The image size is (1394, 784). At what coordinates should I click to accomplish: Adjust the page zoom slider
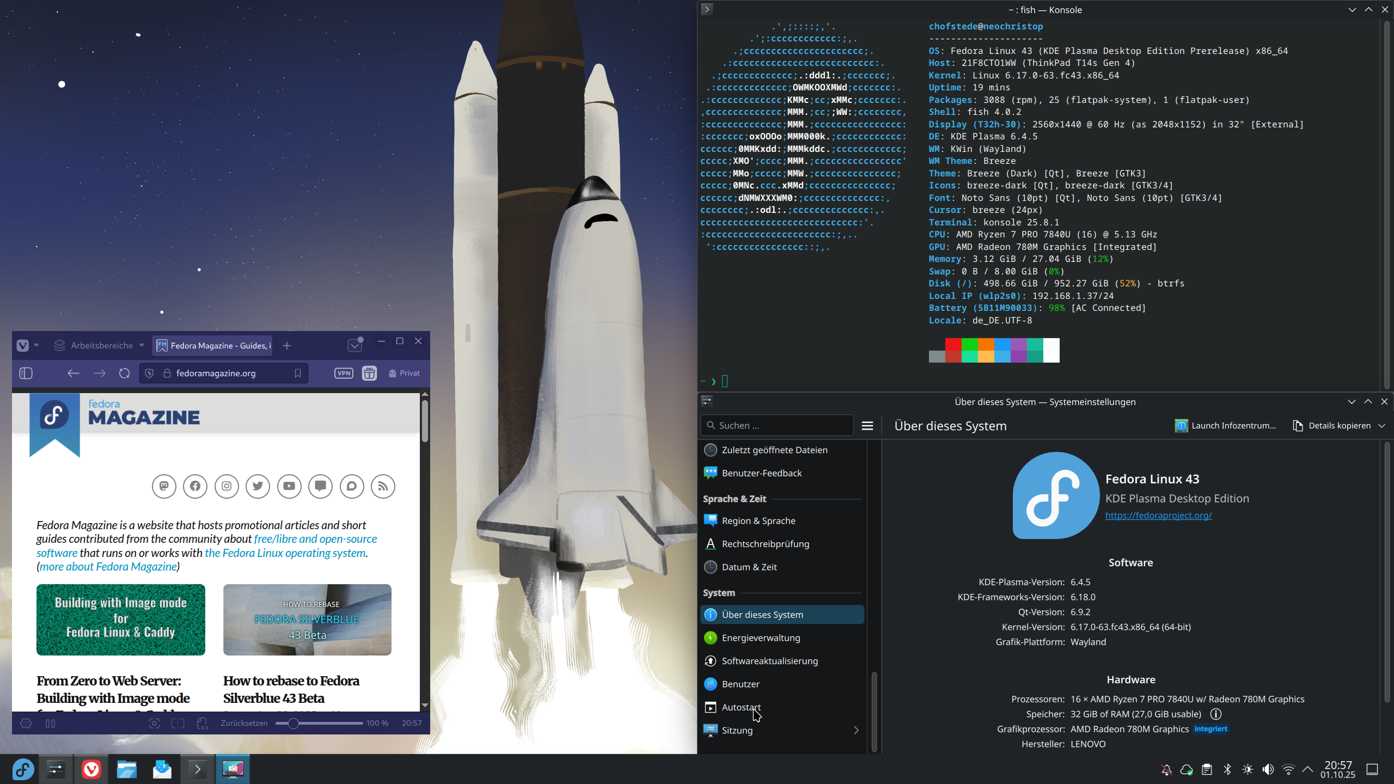click(294, 723)
